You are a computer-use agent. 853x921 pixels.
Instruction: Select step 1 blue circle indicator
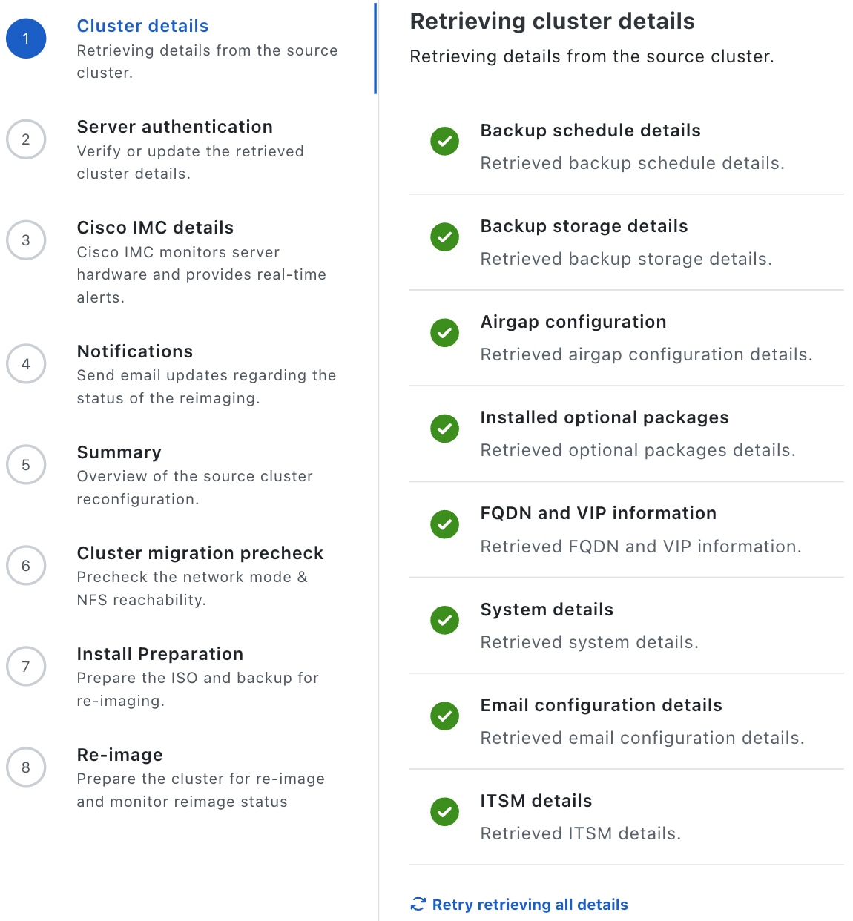pos(26,39)
